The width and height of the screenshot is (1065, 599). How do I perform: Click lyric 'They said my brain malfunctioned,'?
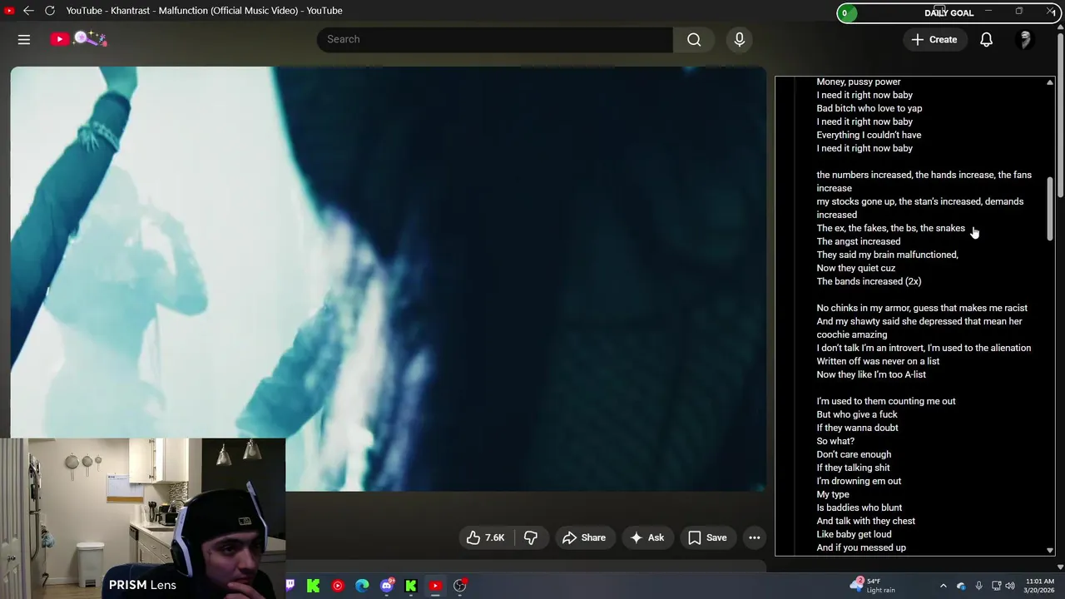888,255
